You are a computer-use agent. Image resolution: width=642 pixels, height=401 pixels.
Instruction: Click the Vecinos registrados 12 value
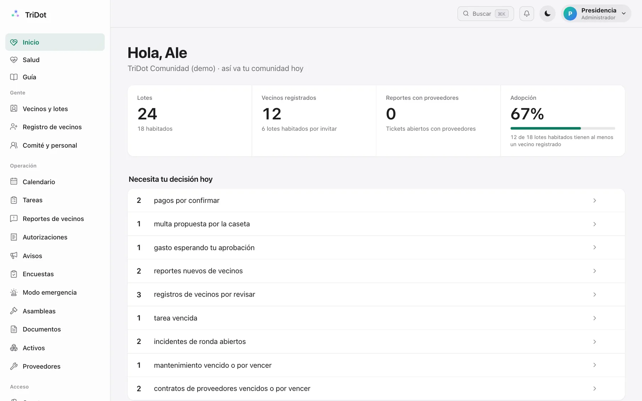272,114
